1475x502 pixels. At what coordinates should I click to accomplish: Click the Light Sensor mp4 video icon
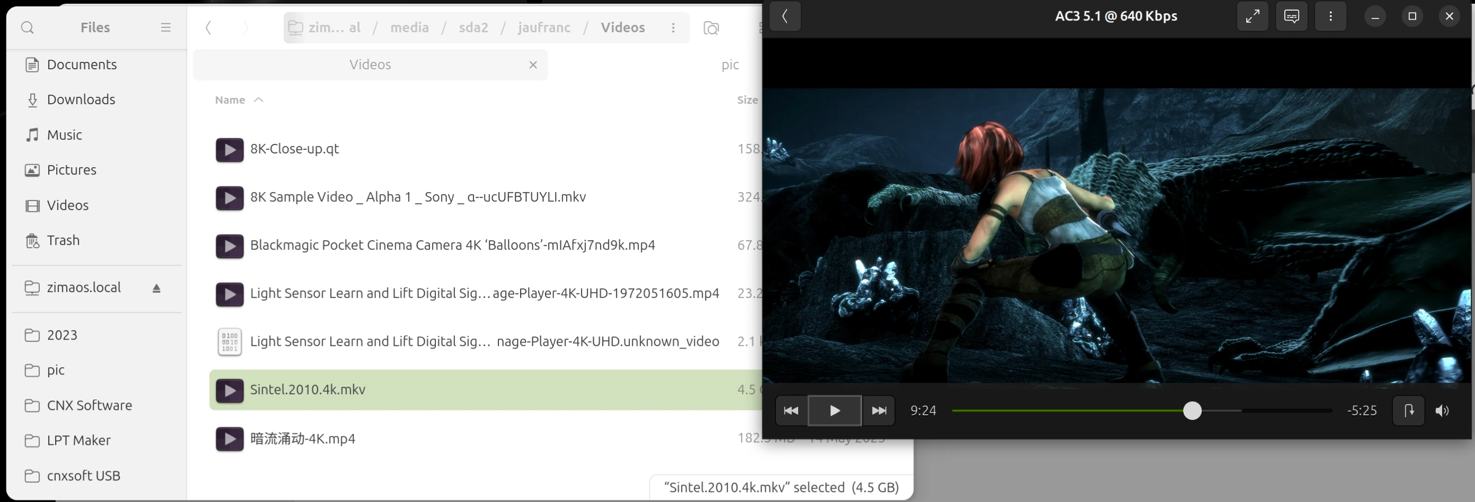tap(230, 295)
